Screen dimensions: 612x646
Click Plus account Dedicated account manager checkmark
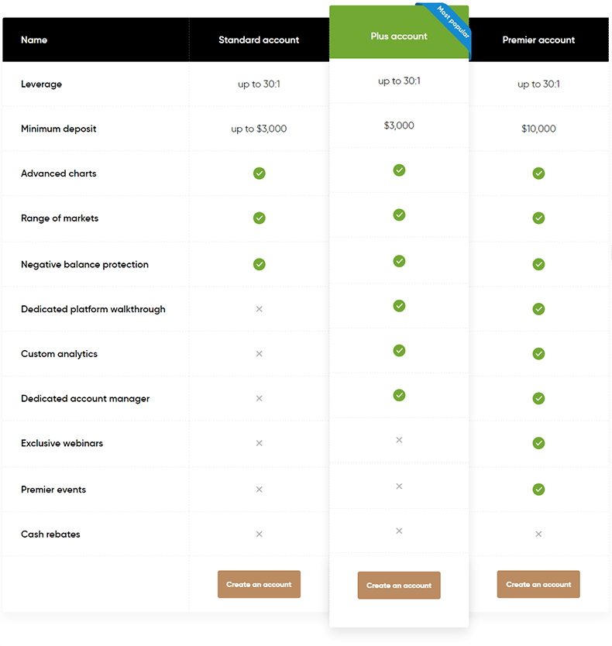399,396
